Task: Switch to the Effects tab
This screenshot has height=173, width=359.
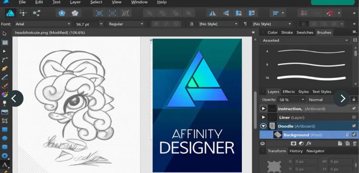Action: 288,92
